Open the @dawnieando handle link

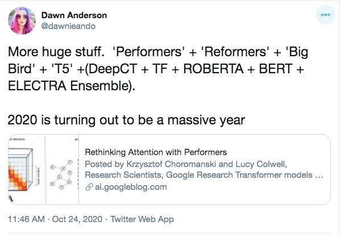coord(68,26)
